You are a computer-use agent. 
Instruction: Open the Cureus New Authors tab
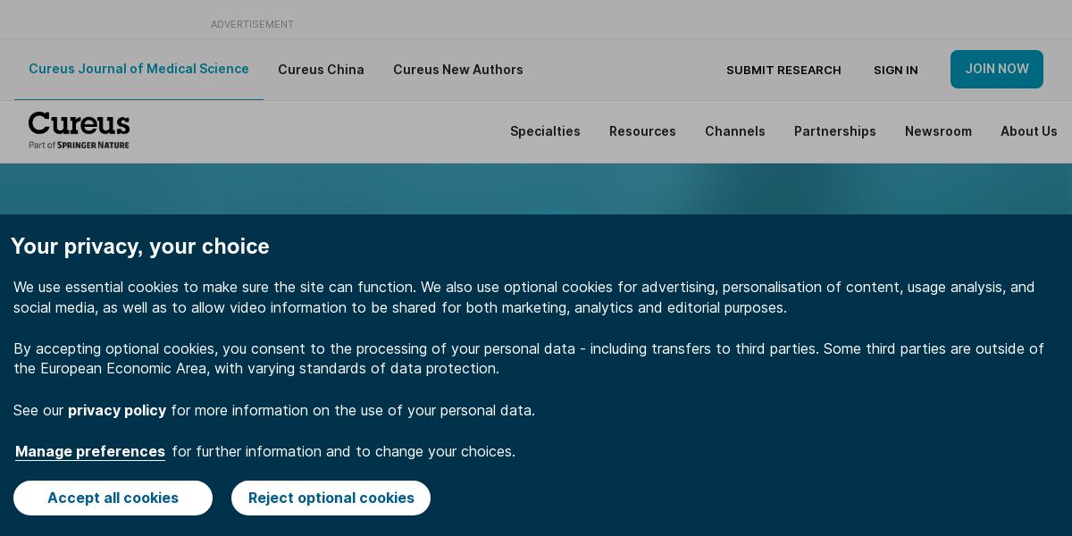(458, 70)
